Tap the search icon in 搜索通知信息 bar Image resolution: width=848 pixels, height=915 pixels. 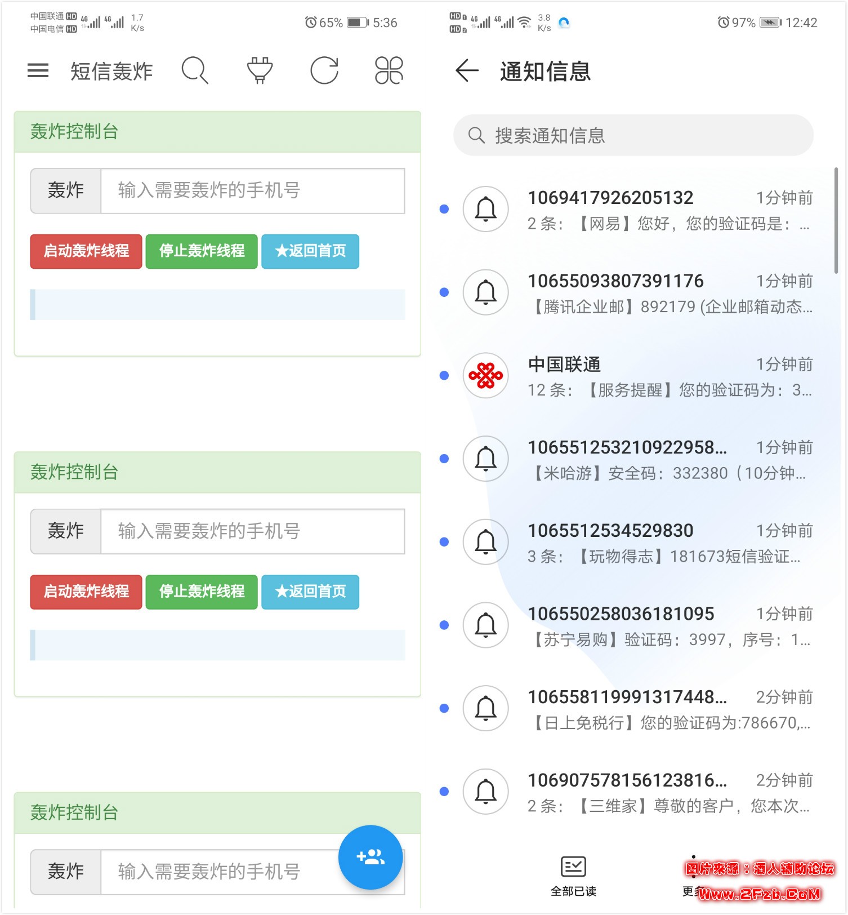pyautogui.click(x=476, y=135)
